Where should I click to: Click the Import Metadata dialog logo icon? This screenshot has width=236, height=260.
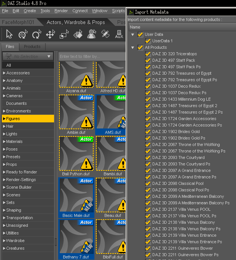[131, 12]
